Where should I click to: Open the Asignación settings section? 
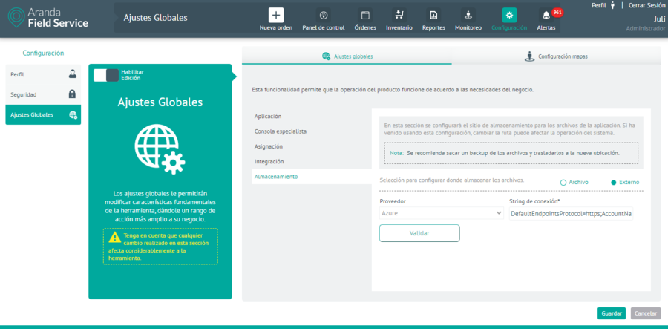(269, 146)
